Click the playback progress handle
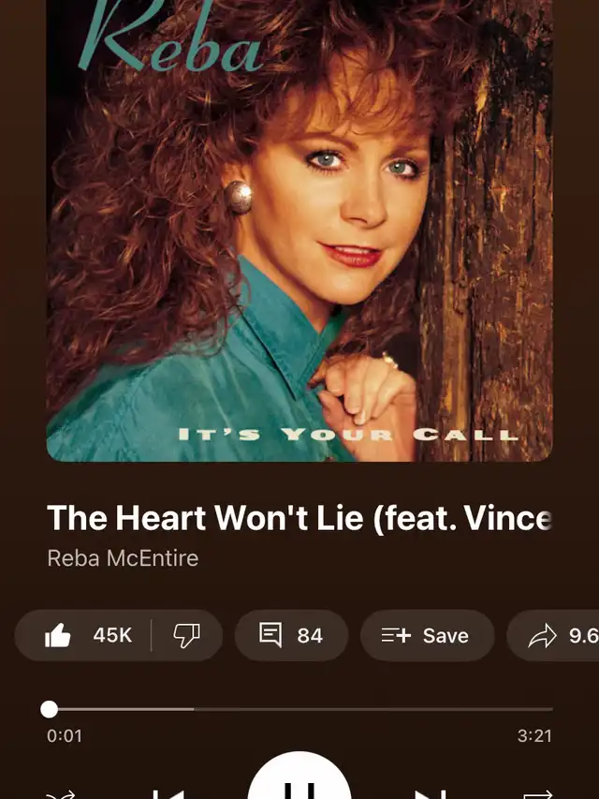 click(x=49, y=709)
